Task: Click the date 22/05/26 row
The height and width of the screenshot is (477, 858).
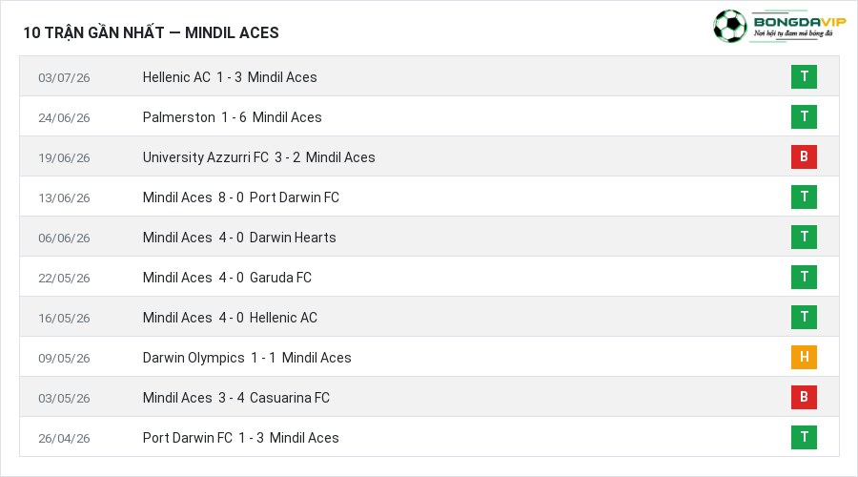Action: pos(430,277)
